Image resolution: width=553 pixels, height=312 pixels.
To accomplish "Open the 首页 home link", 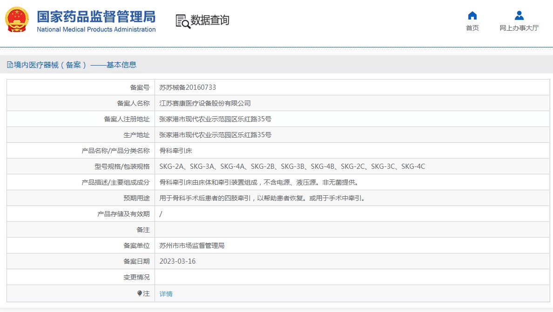I will (472, 28).
